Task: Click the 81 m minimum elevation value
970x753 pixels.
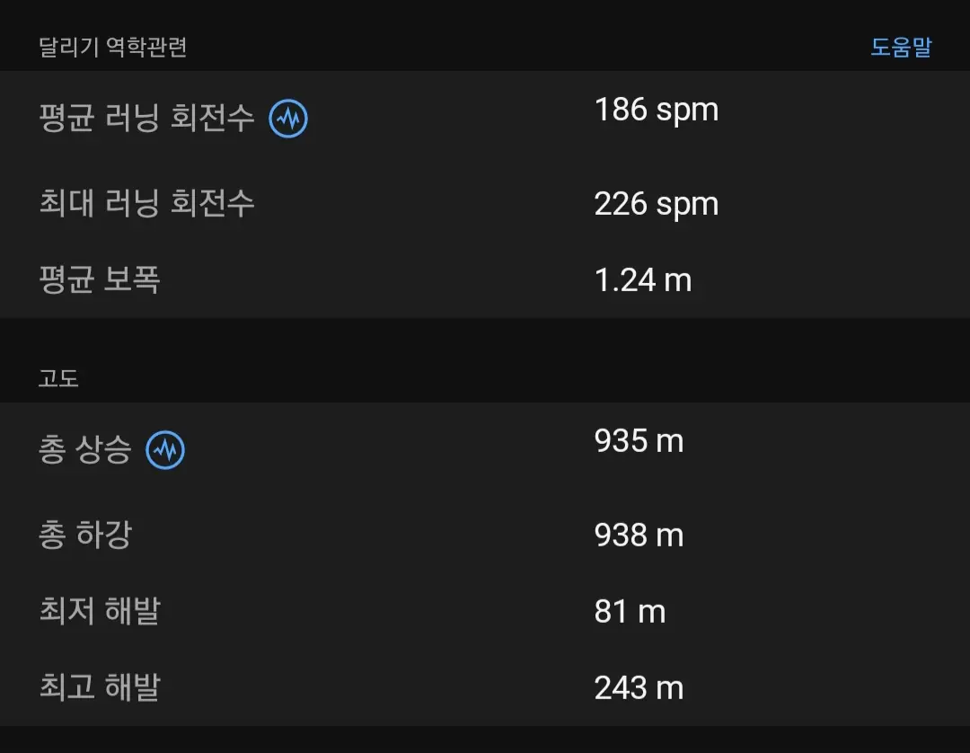Action: [630, 612]
